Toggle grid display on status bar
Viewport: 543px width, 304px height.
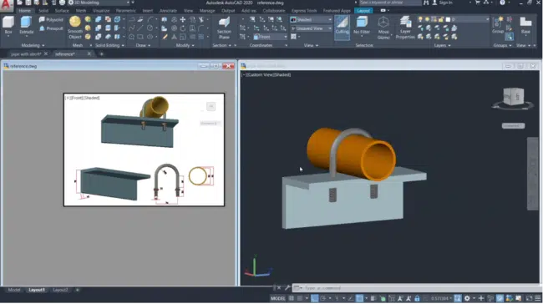point(292,298)
